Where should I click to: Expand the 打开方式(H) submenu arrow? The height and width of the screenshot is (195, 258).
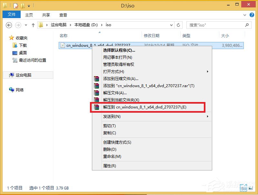(208, 71)
